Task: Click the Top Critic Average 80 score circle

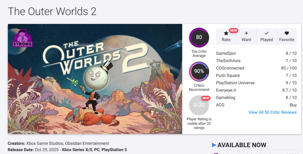Action: [x=199, y=37]
